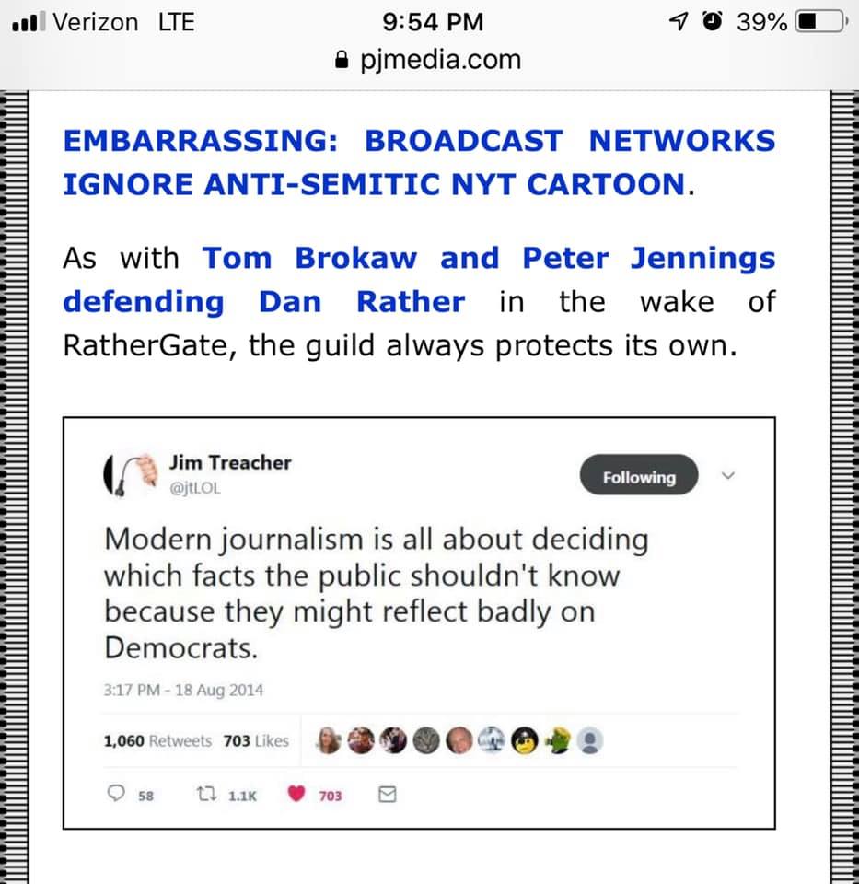This screenshot has height=884, width=859.
Task: Open the @jtLOL handle
Action: (195, 488)
